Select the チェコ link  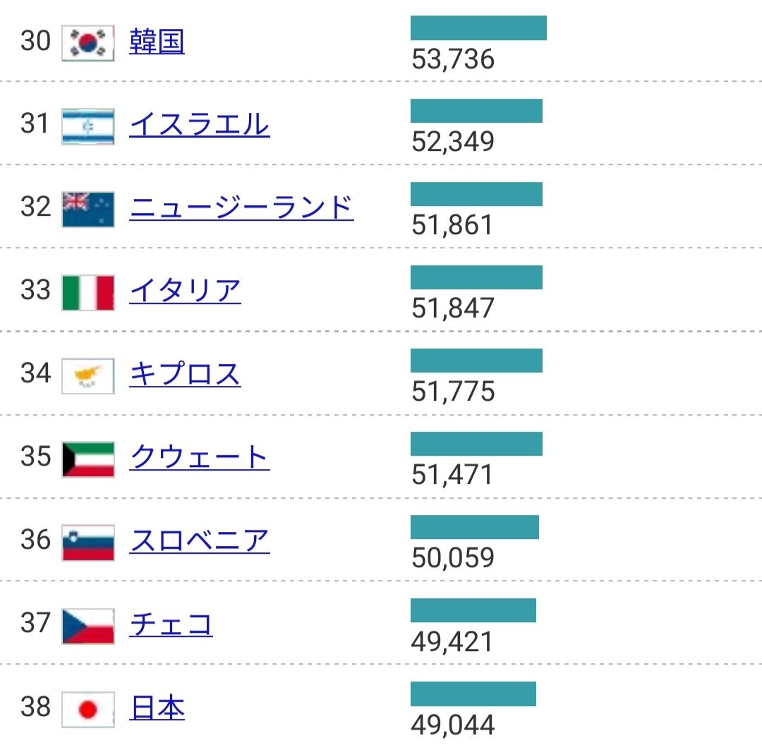(171, 624)
